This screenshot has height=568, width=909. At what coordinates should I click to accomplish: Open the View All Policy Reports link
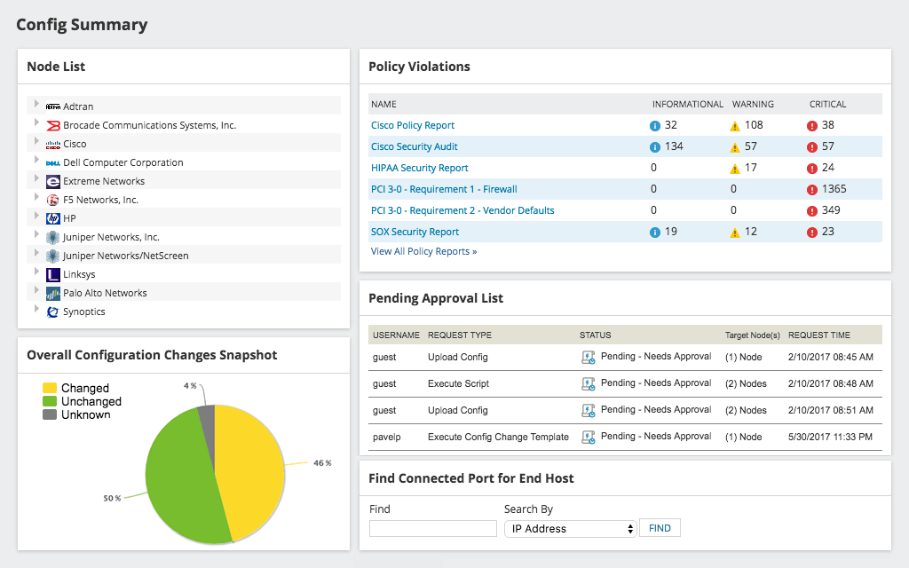click(x=423, y=251)
